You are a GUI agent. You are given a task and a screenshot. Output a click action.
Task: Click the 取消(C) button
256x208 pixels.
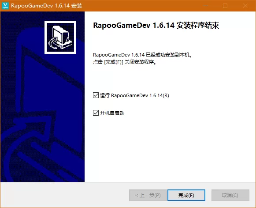(x=230, y=195)
